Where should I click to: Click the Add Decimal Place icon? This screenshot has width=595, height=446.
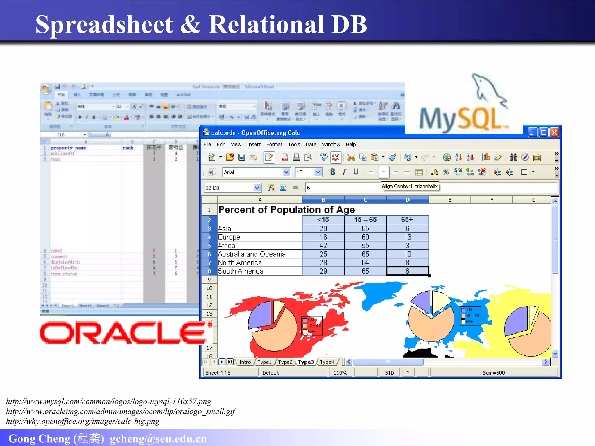pos(470,172)
